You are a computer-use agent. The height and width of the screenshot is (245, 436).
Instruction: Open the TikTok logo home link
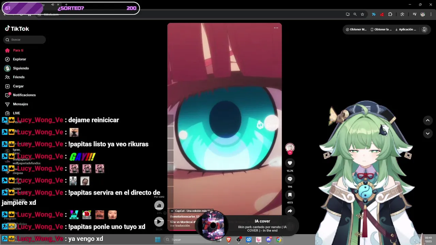coord(17,29)
